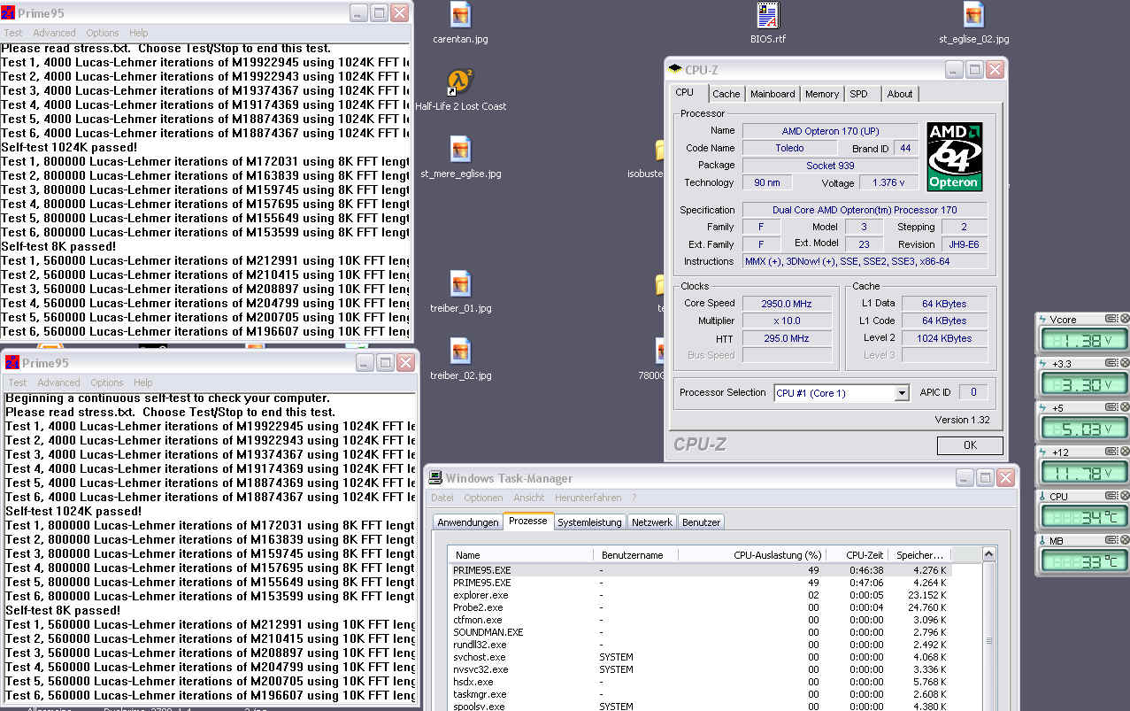The image size is (1130, 711).
Task: Sort by CPU-Auslastung (%) column header
Action: 751,555
